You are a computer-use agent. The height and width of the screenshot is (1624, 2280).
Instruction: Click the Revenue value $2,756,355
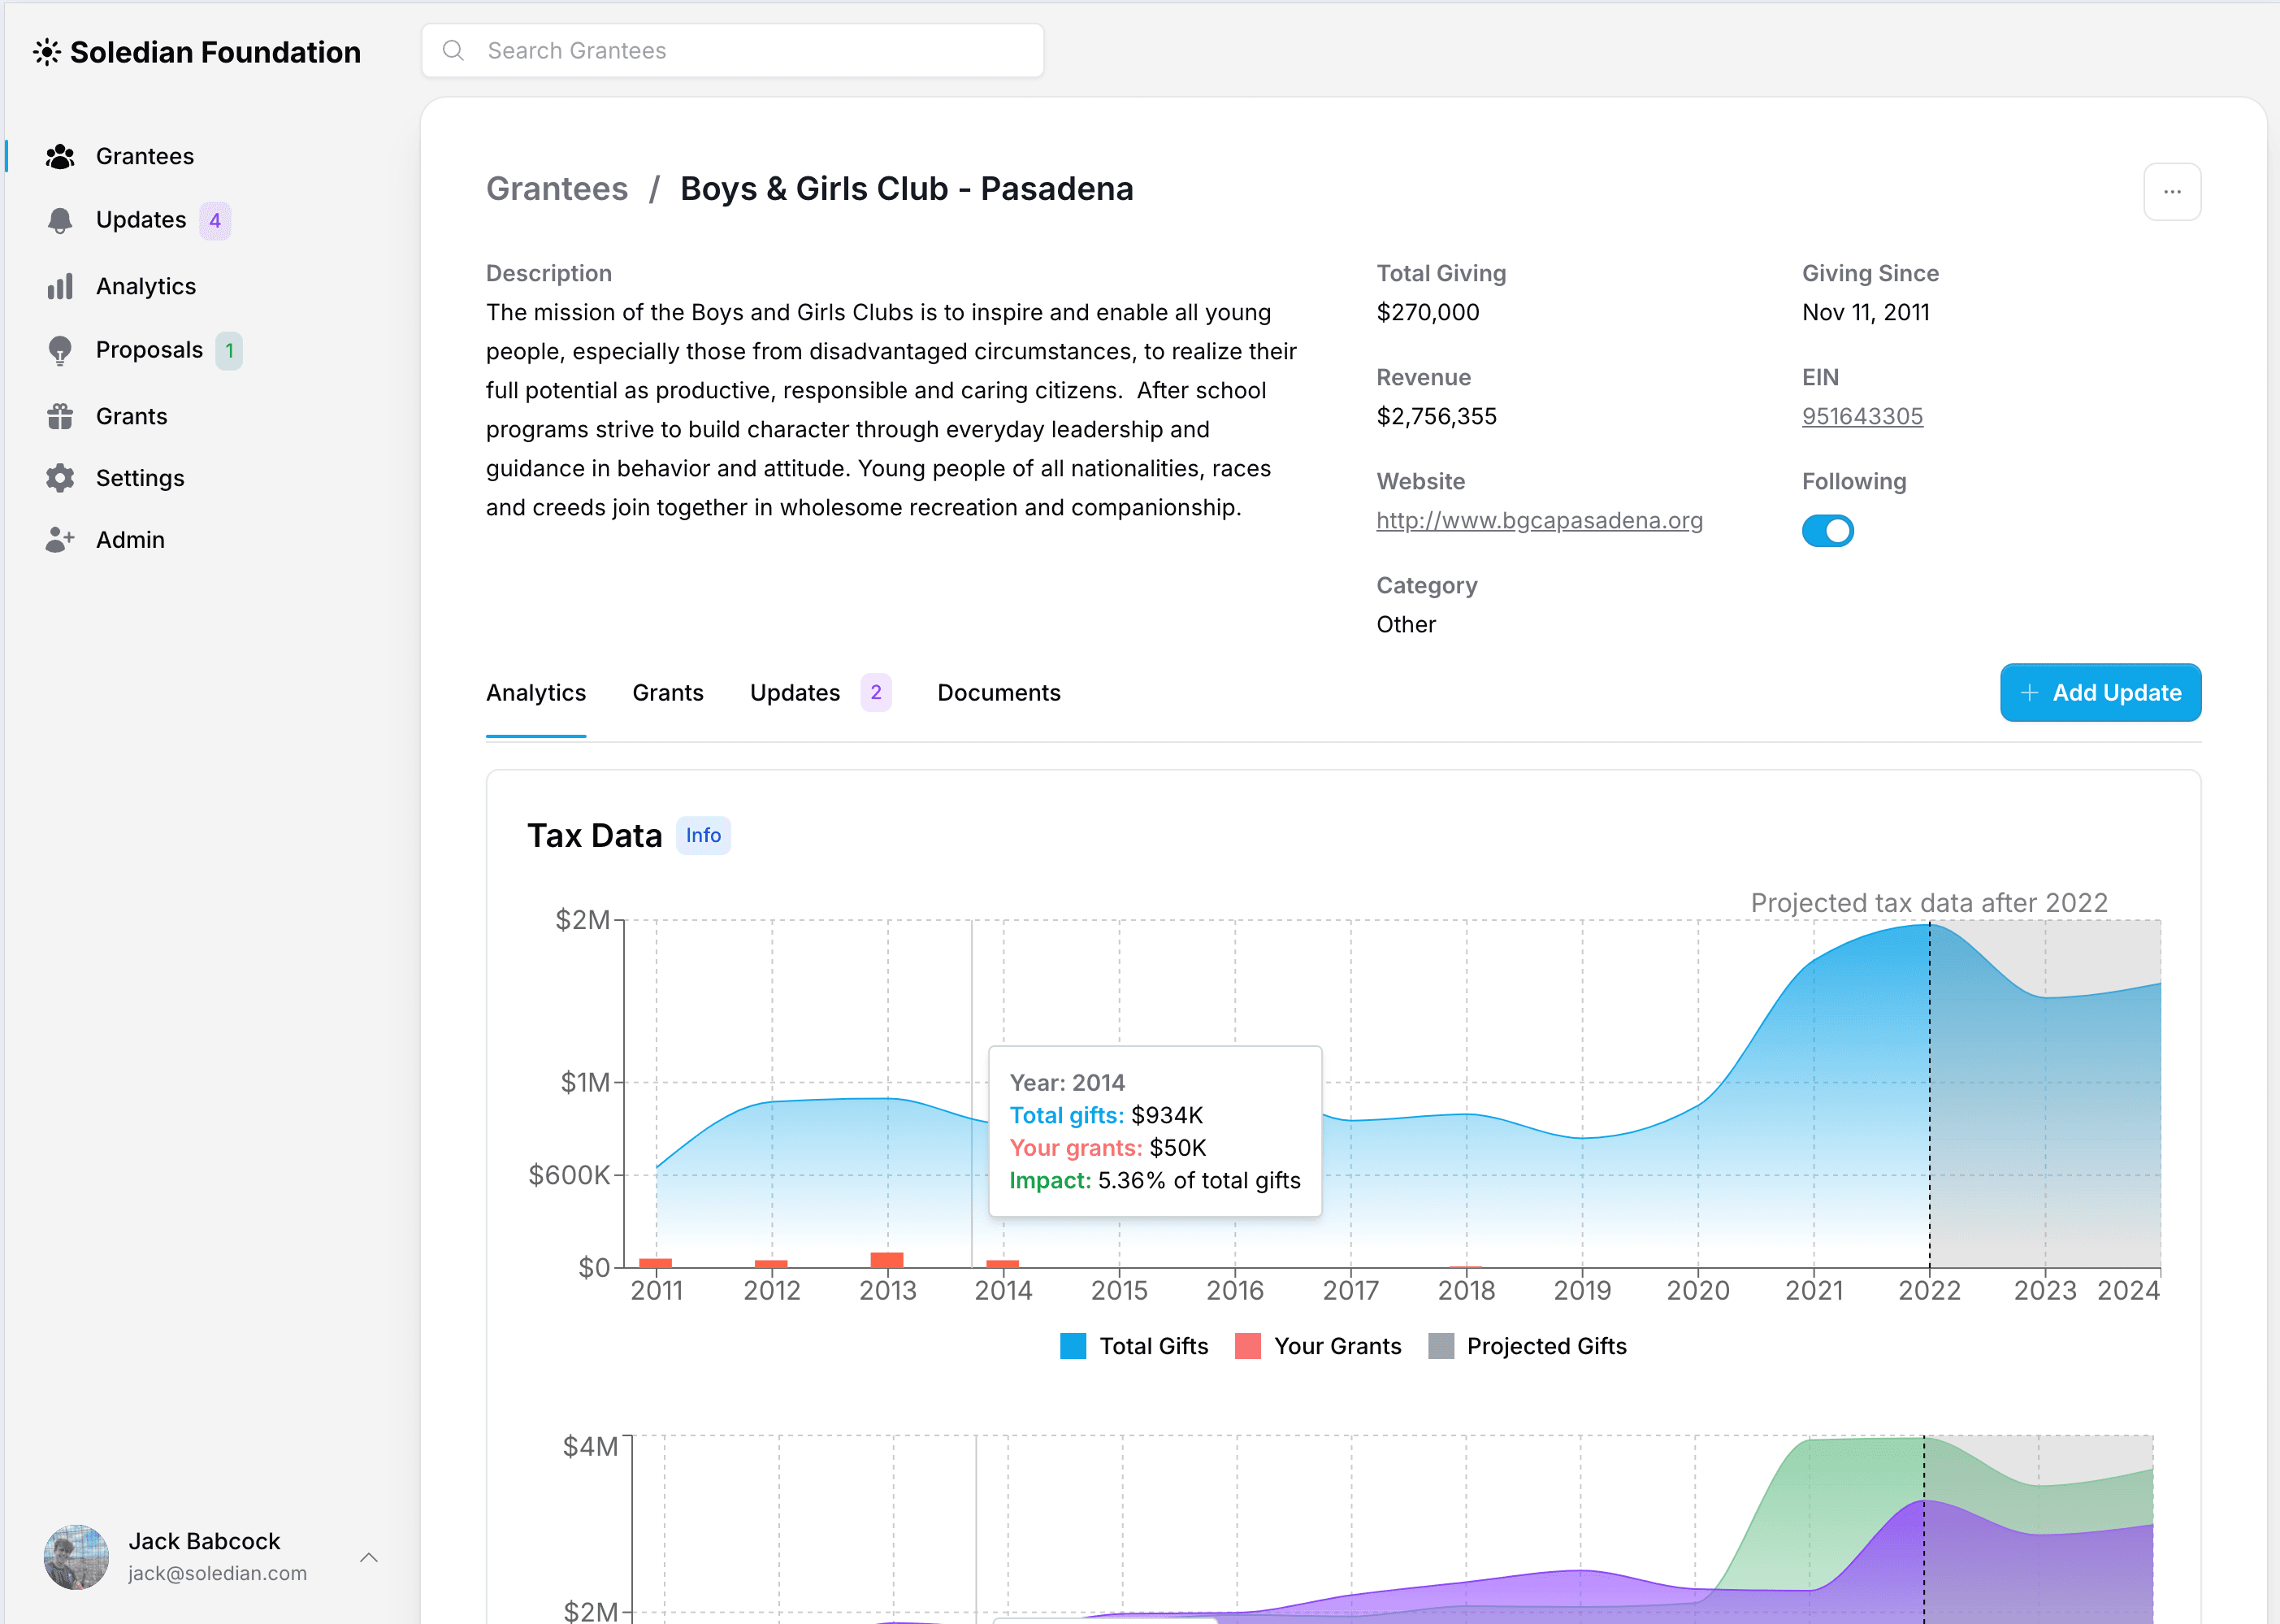(x=1437, y=416)
